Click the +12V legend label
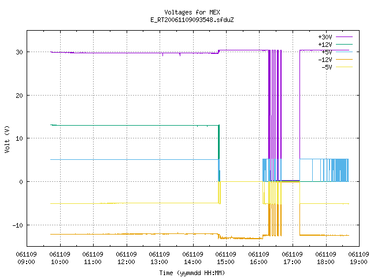370x278 pixels. tap(325, 45)
